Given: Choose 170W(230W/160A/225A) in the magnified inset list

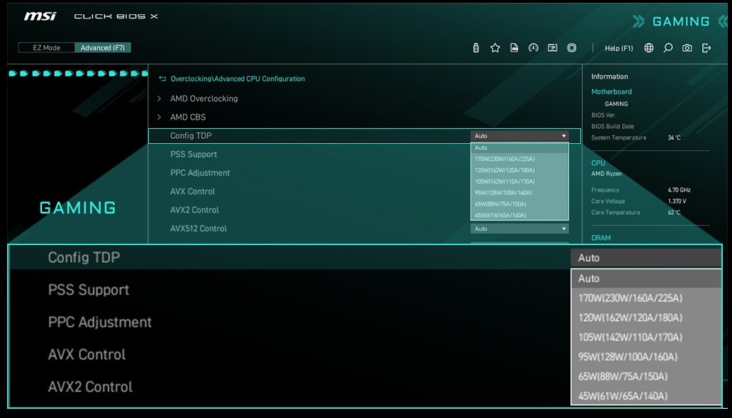Looking at the screenshot, I should click(646, 298).
